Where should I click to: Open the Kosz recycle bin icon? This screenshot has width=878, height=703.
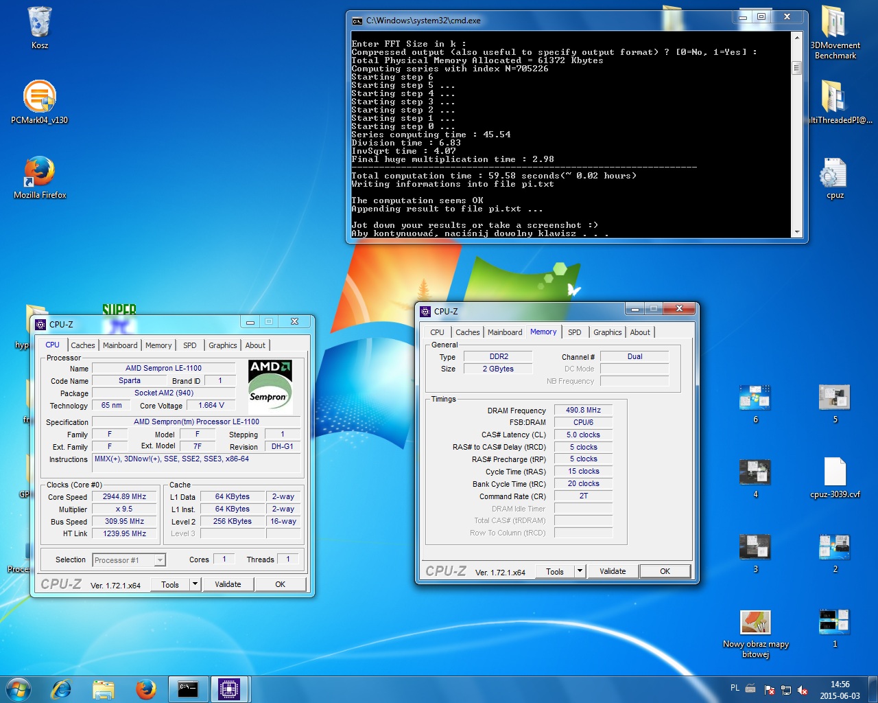(x=40, y=27)
